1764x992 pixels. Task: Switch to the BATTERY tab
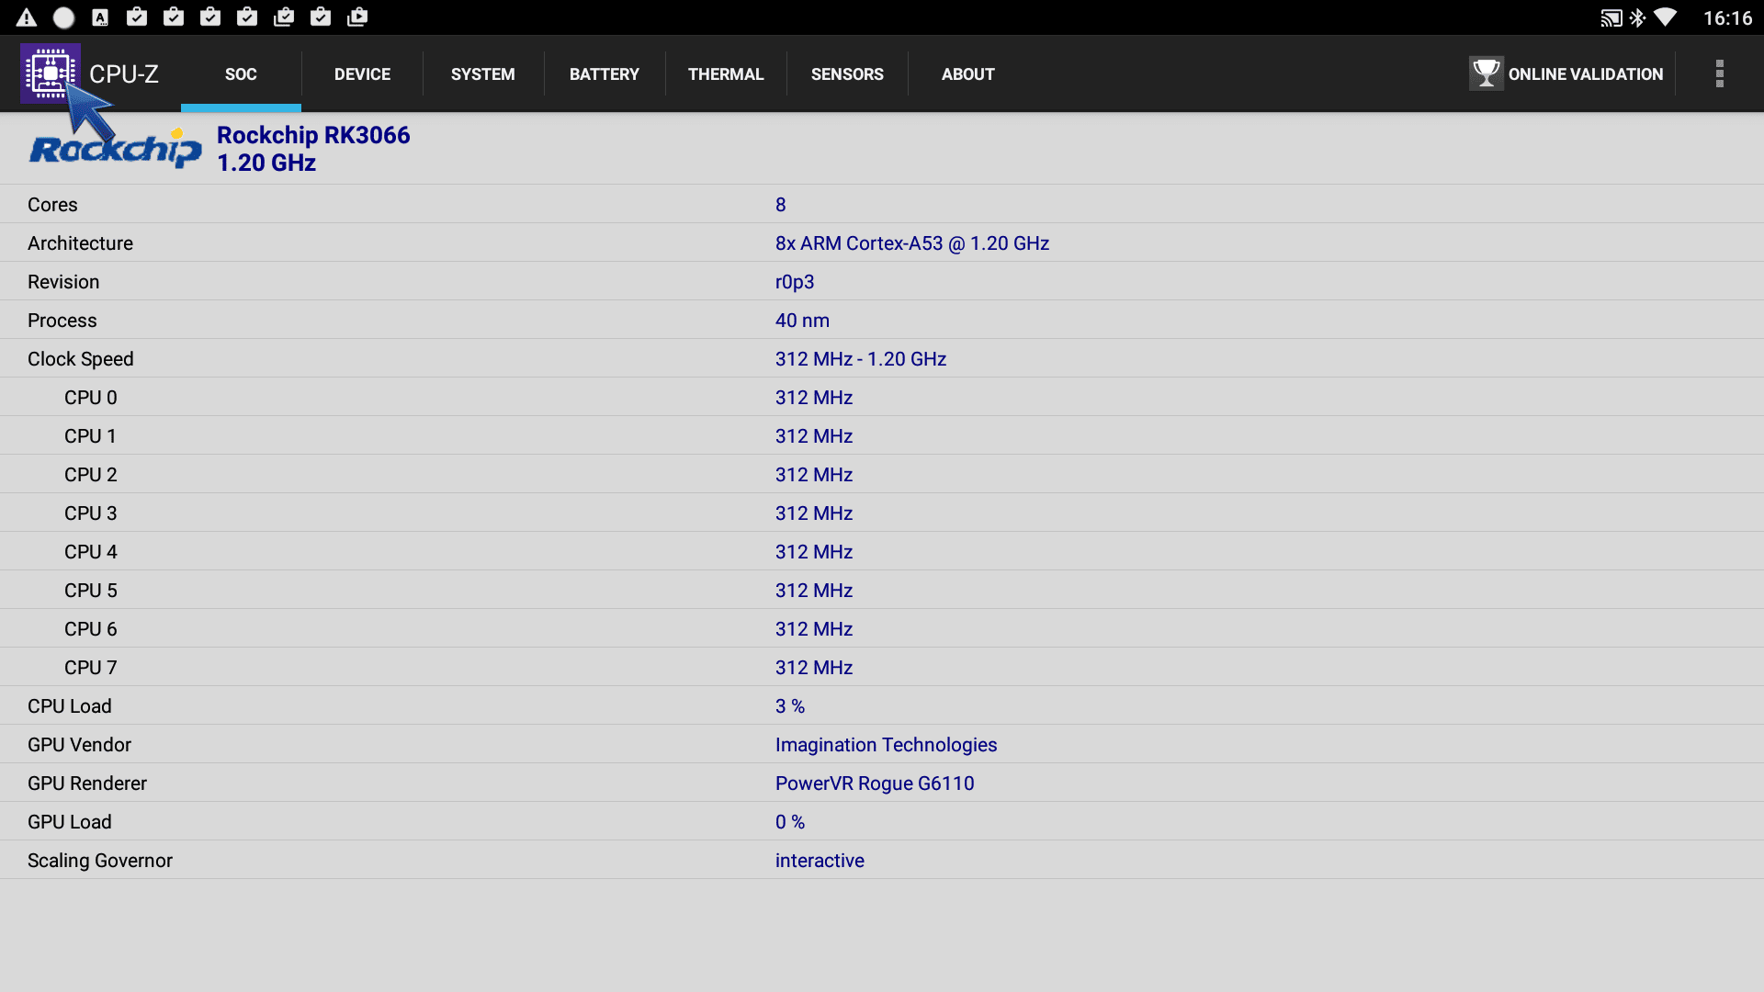[x=604, y=74]
